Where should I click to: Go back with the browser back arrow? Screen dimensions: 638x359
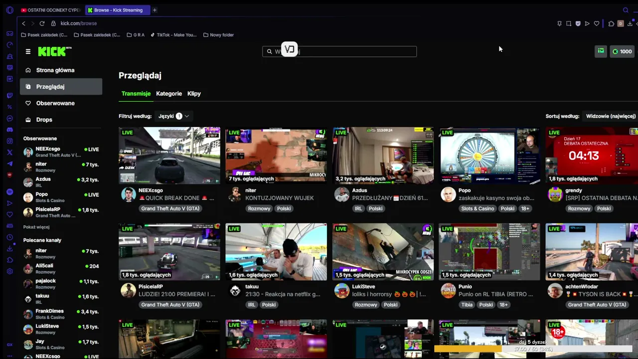[23, 23]
